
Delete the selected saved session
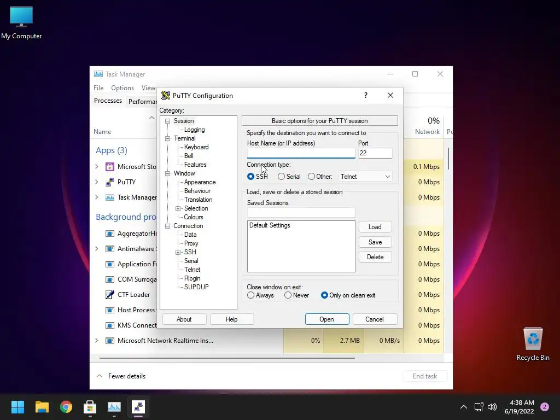click(375, 257)
